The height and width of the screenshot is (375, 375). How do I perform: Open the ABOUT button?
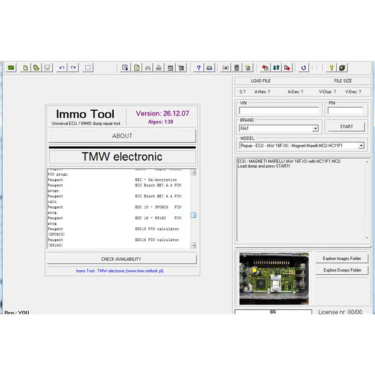point(122,136)
